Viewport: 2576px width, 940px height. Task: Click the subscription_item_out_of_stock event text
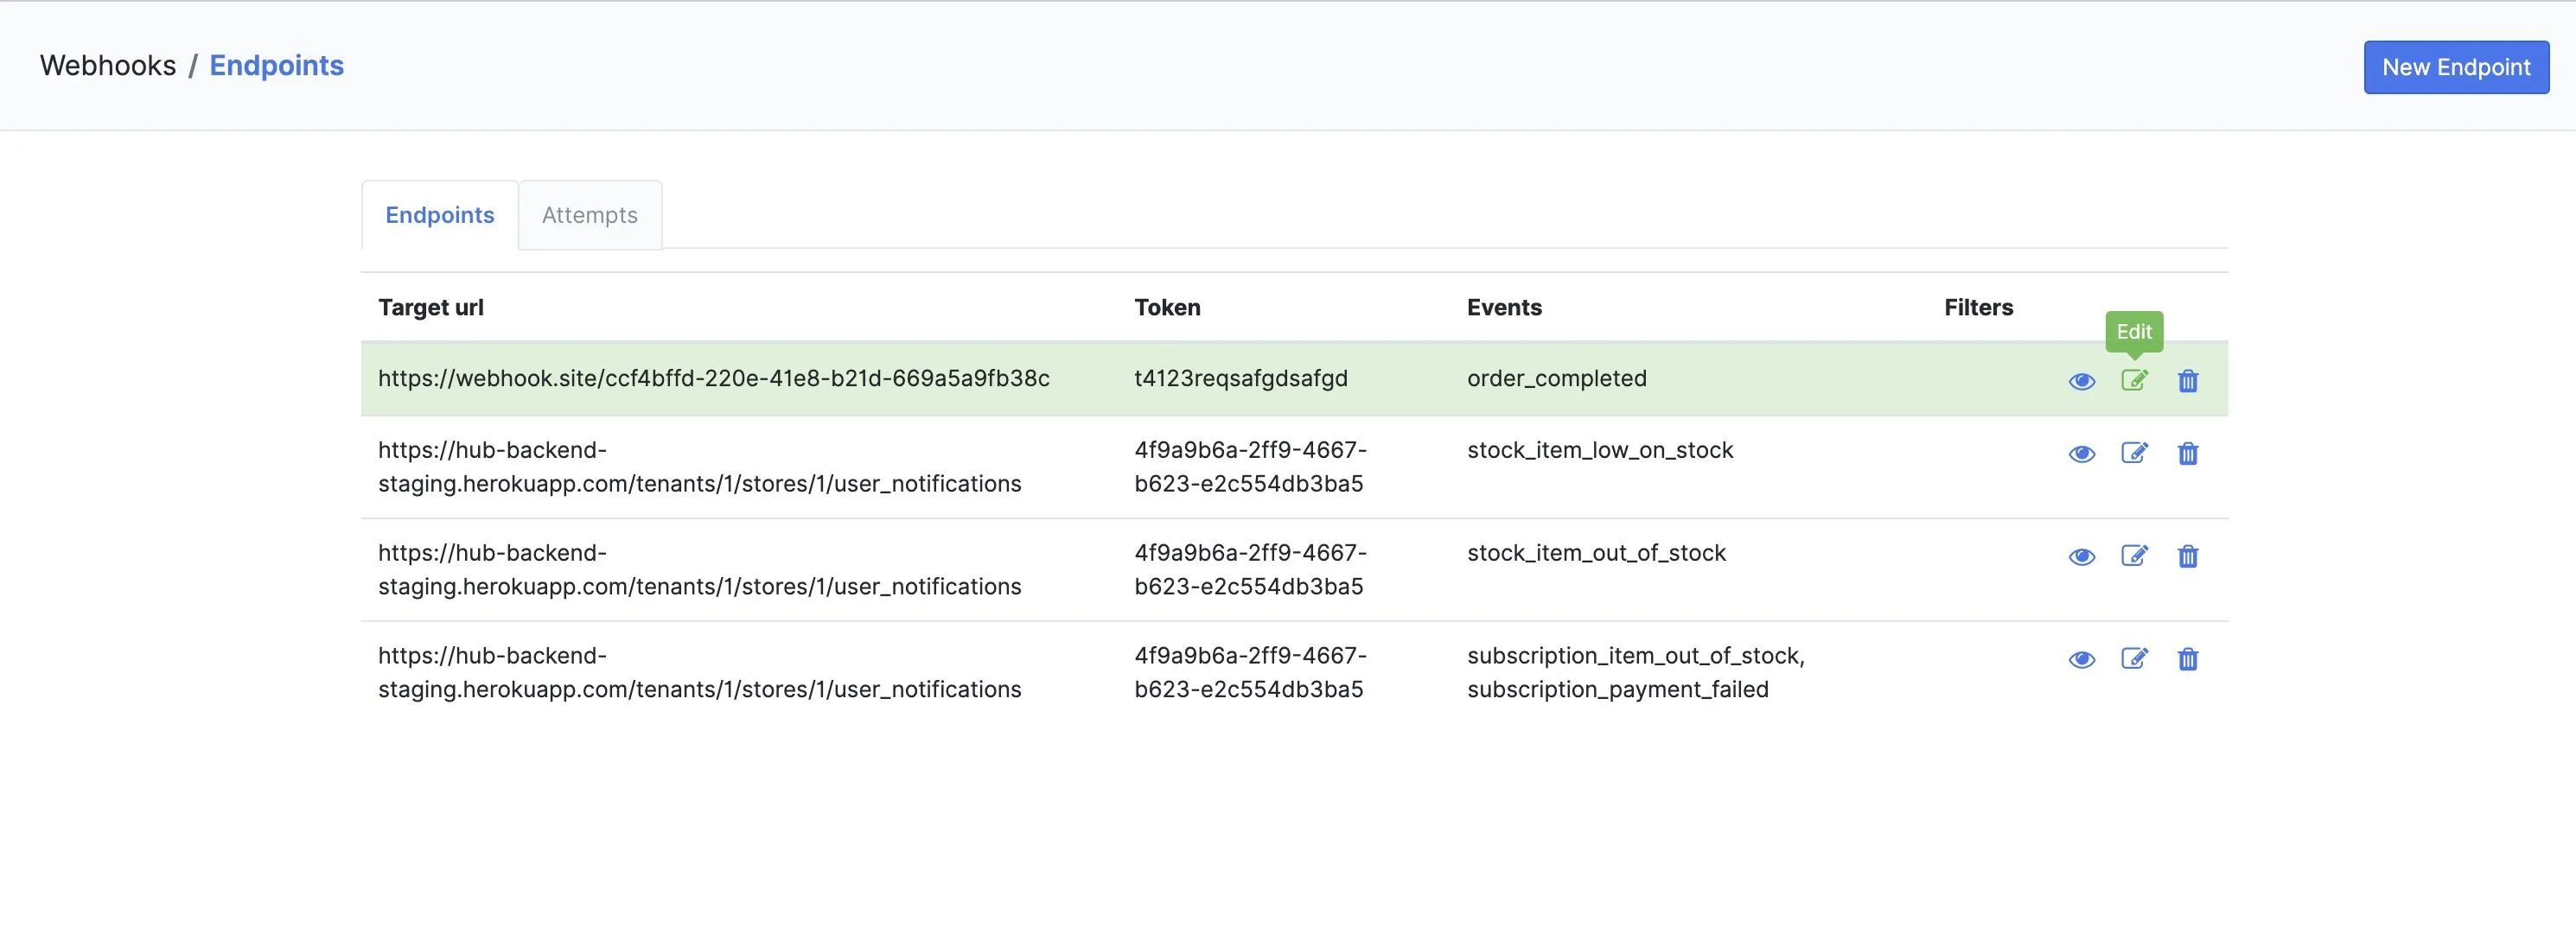1636,657
